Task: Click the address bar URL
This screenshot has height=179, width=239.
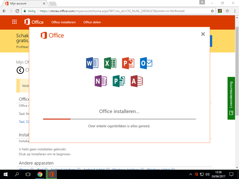Action: (112, 11)
